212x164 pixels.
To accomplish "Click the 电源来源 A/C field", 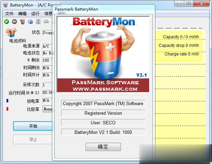I will (47, 46).
